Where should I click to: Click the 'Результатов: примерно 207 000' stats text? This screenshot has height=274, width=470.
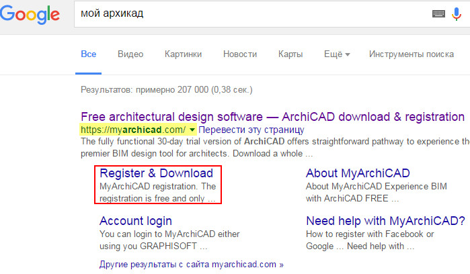click(x=166, y=90)
